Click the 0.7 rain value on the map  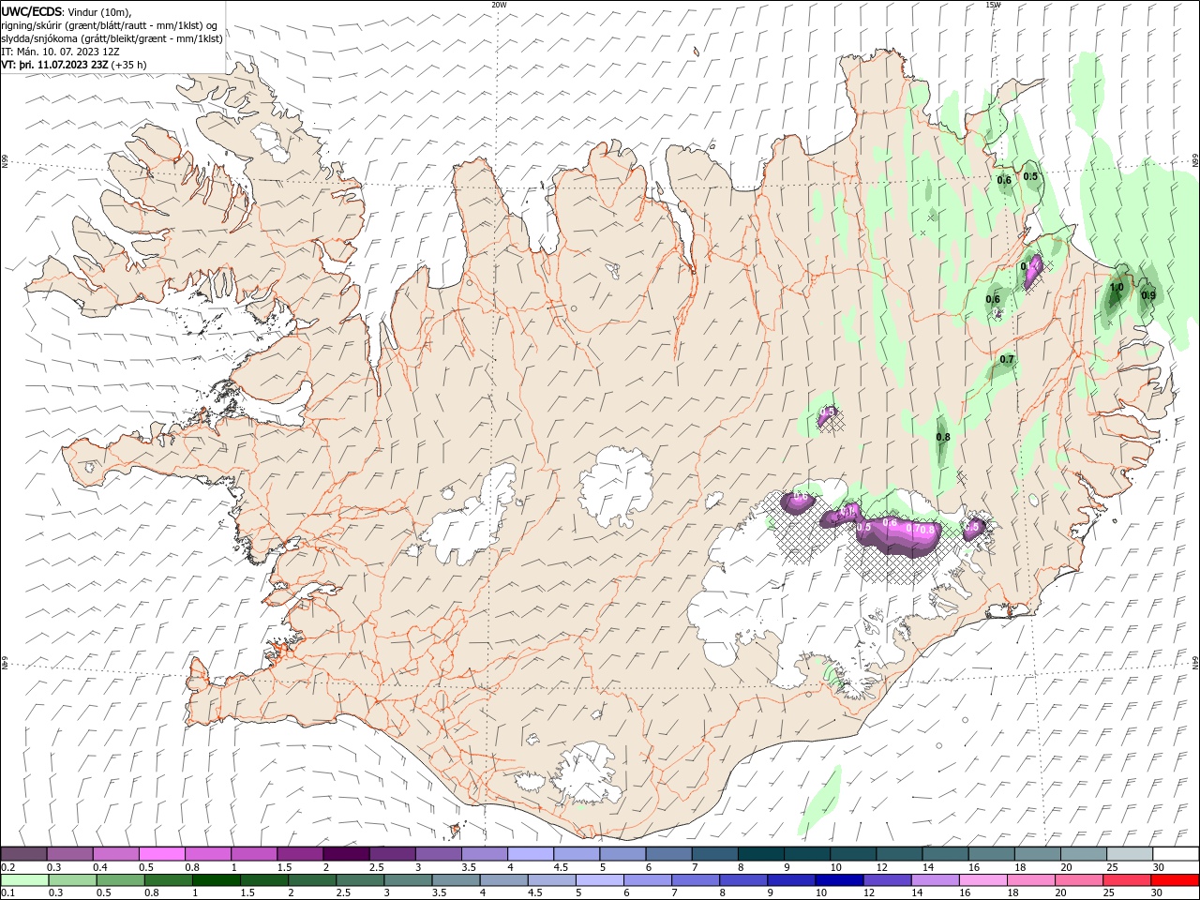pos(1007,359)
